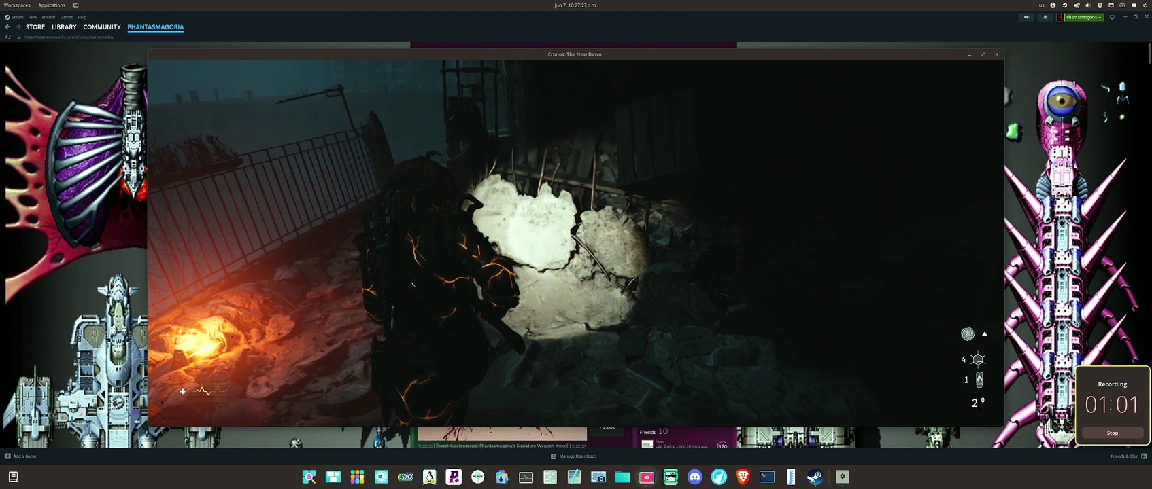Click the steamcommunity URL address
The width and height of the screenshot is (1152, 489).
click(x=69, y=37)
